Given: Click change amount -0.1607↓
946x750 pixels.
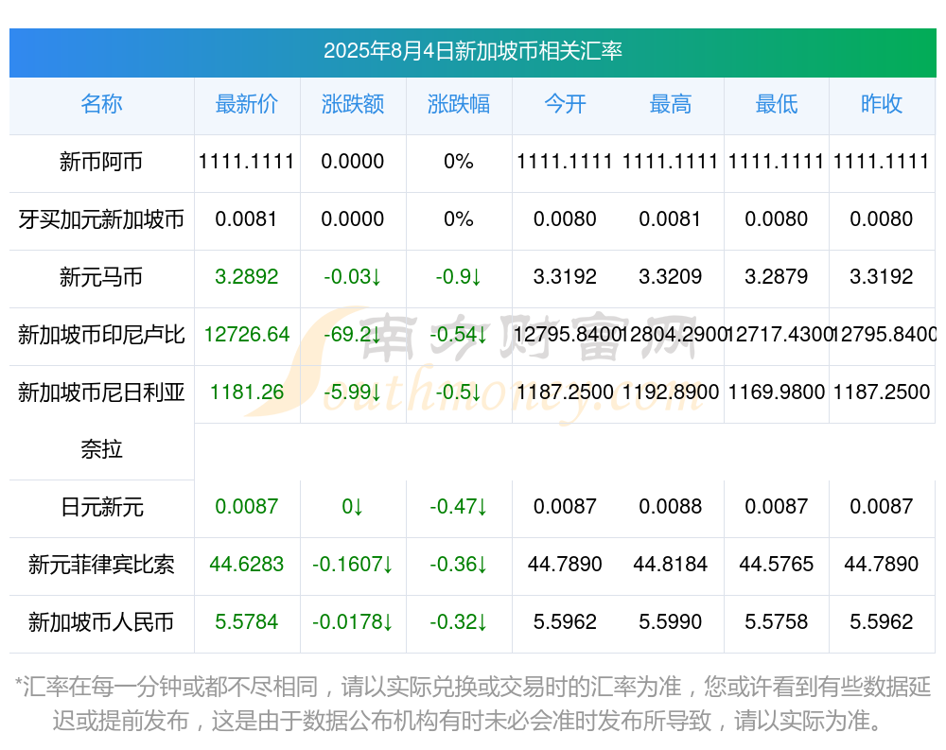Looking at the screenshot, I should tap(352, 565).
